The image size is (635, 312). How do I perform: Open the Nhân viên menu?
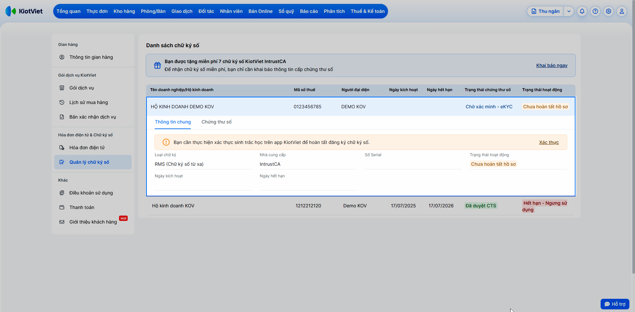click(x=231, y=11)
